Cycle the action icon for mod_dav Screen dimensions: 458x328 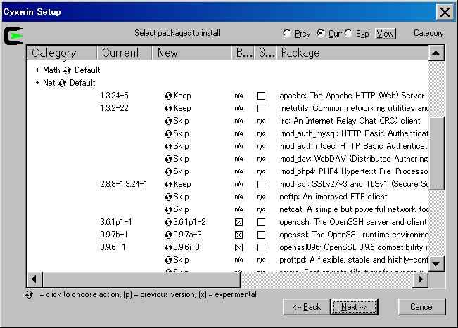click(x=168, y=159)
